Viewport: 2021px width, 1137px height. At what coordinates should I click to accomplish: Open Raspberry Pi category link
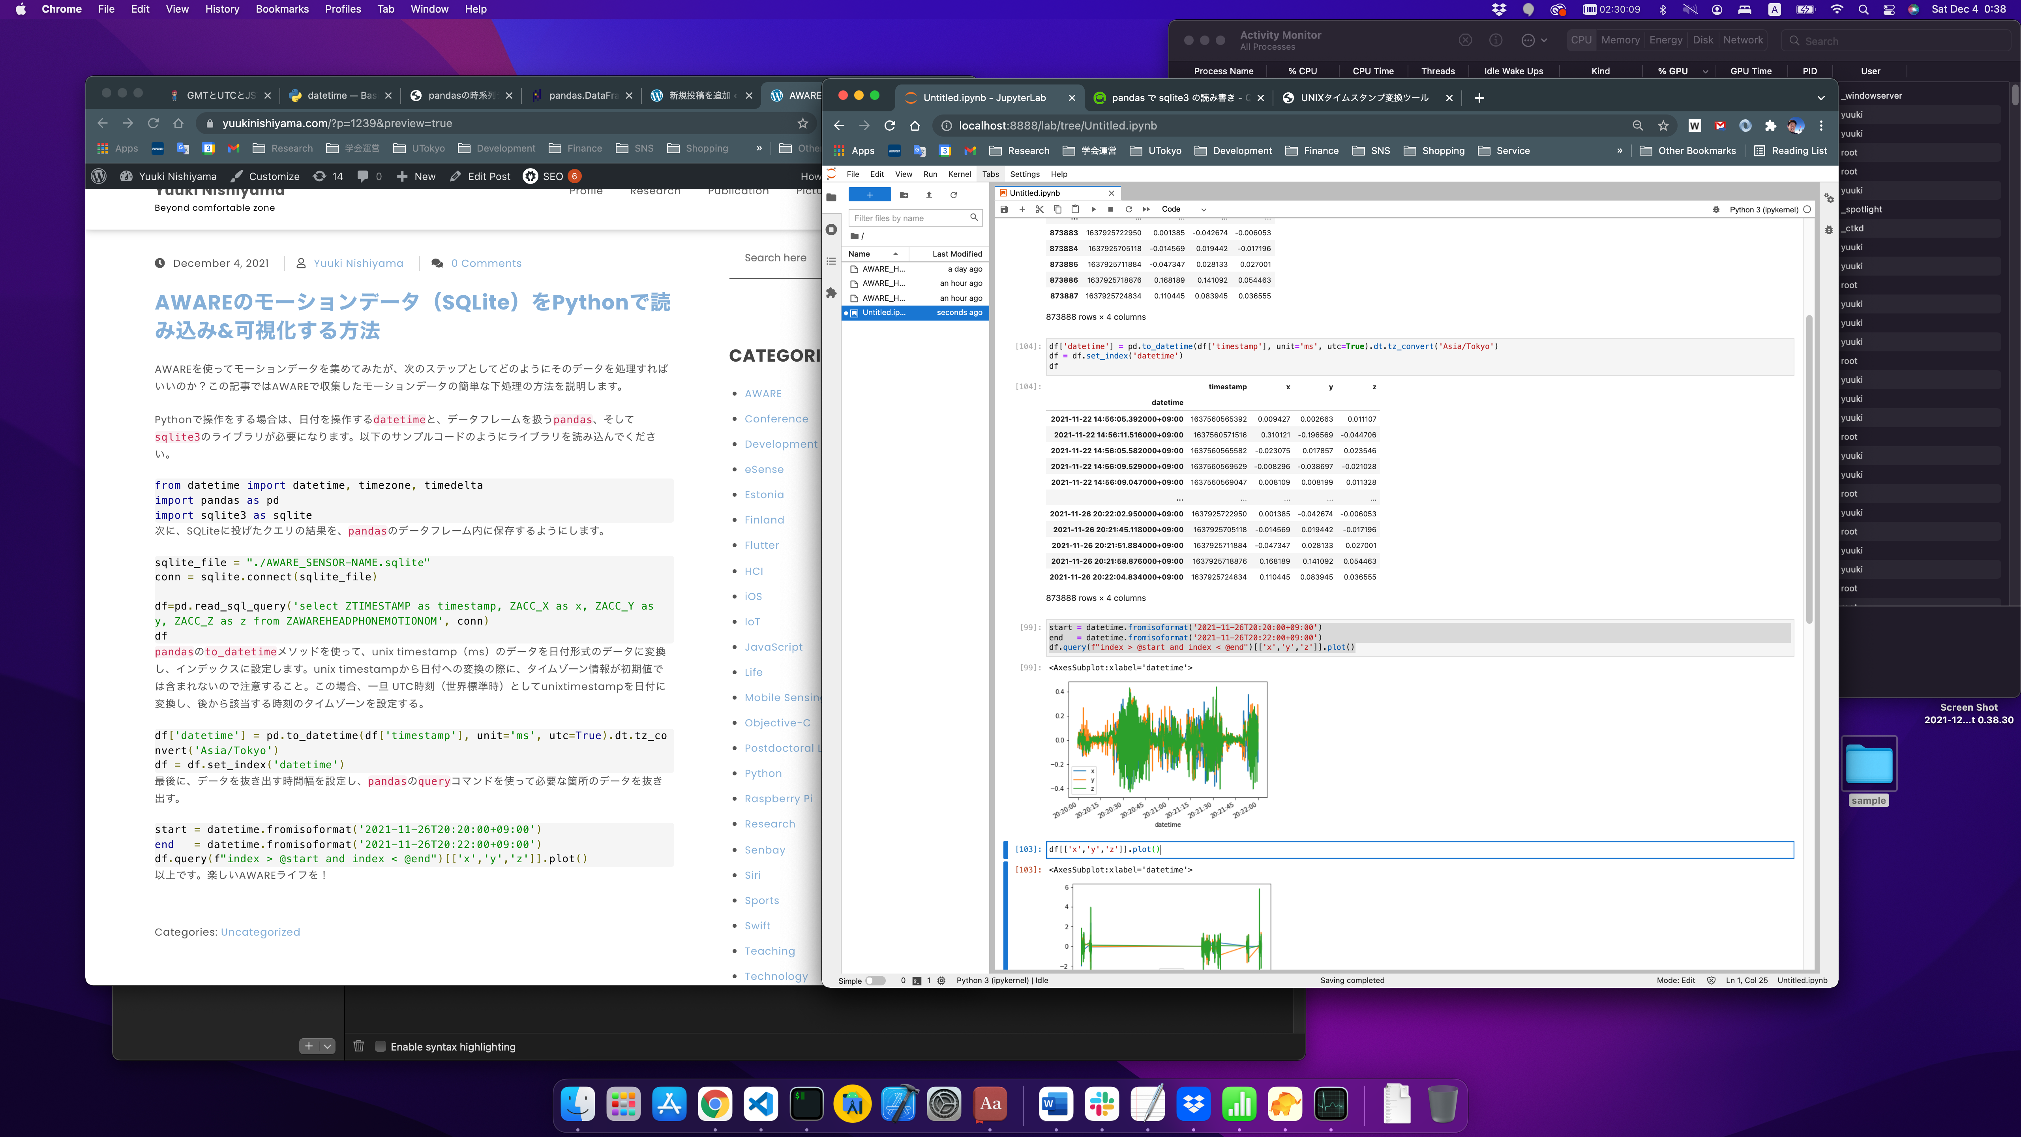pos(778,799)
